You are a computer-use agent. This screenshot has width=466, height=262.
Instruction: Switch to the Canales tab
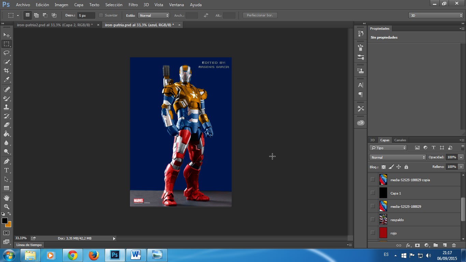pos(400,140)
